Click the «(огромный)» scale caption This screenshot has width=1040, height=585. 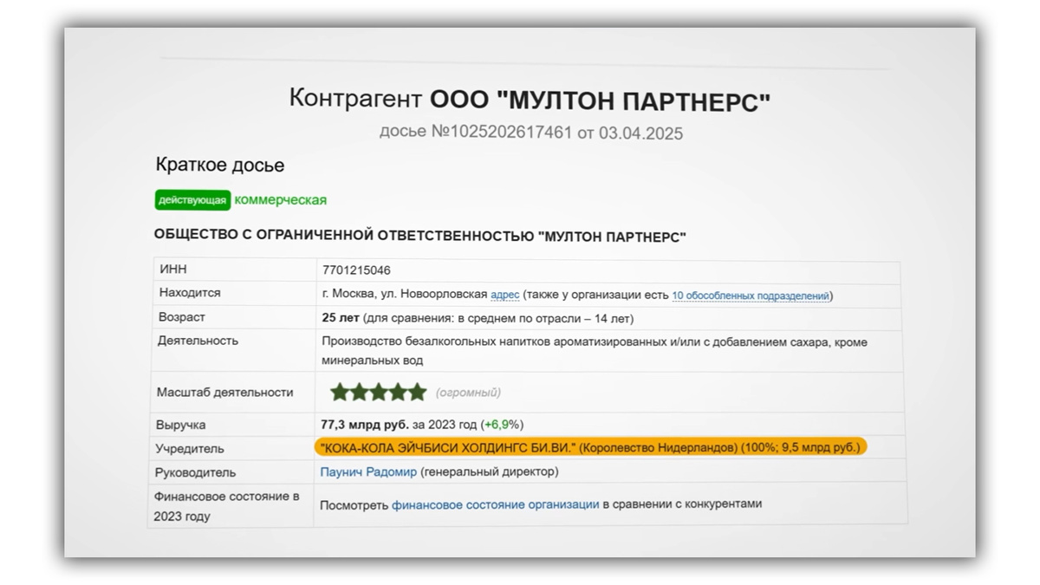(x=468, y=393)
